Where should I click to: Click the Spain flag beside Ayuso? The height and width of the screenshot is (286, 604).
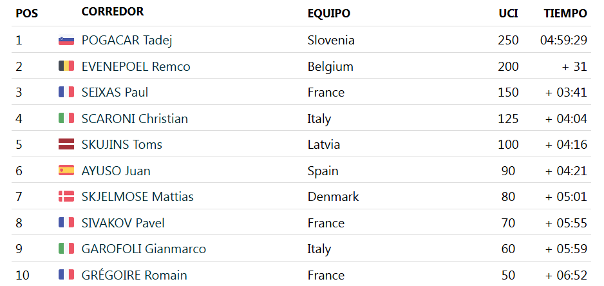click(66, 171)
